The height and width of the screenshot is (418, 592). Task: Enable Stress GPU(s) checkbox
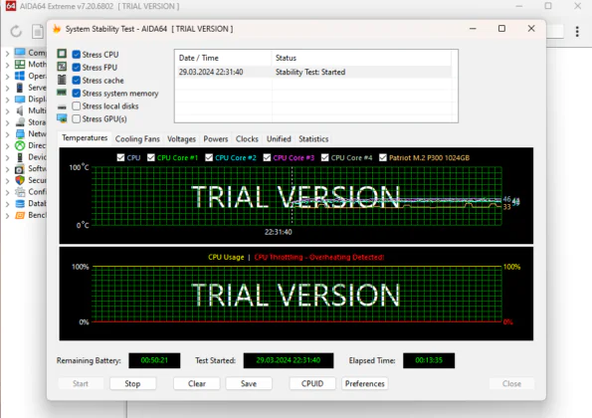[x=77, y=118]
